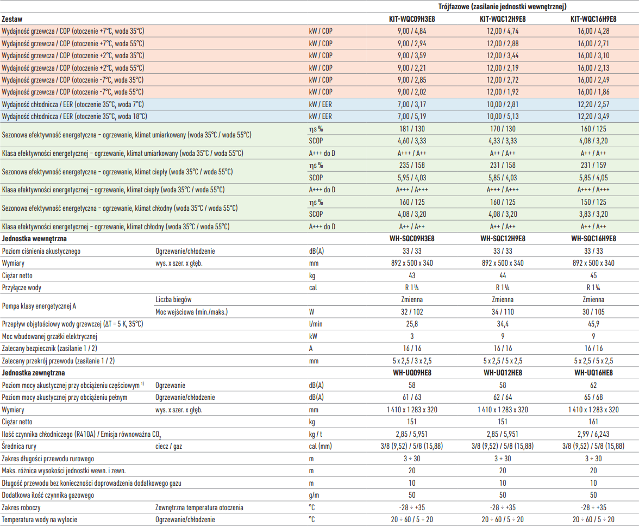Image resolution: width=639 pixels, height=527 pixels.
Task: Select the 'Jednostka wewnętrzna' section heading
Action: [x=34, y=239]
